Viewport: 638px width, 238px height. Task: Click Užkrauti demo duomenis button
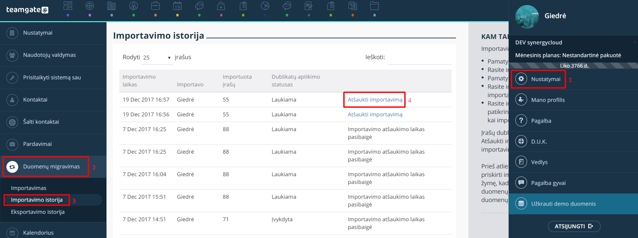tap(573, 204)
